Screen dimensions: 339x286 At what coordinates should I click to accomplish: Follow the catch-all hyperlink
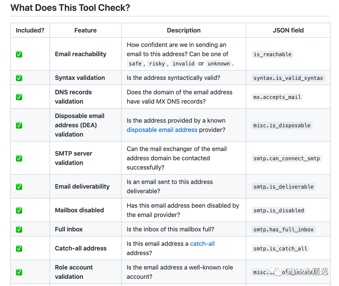202,244
